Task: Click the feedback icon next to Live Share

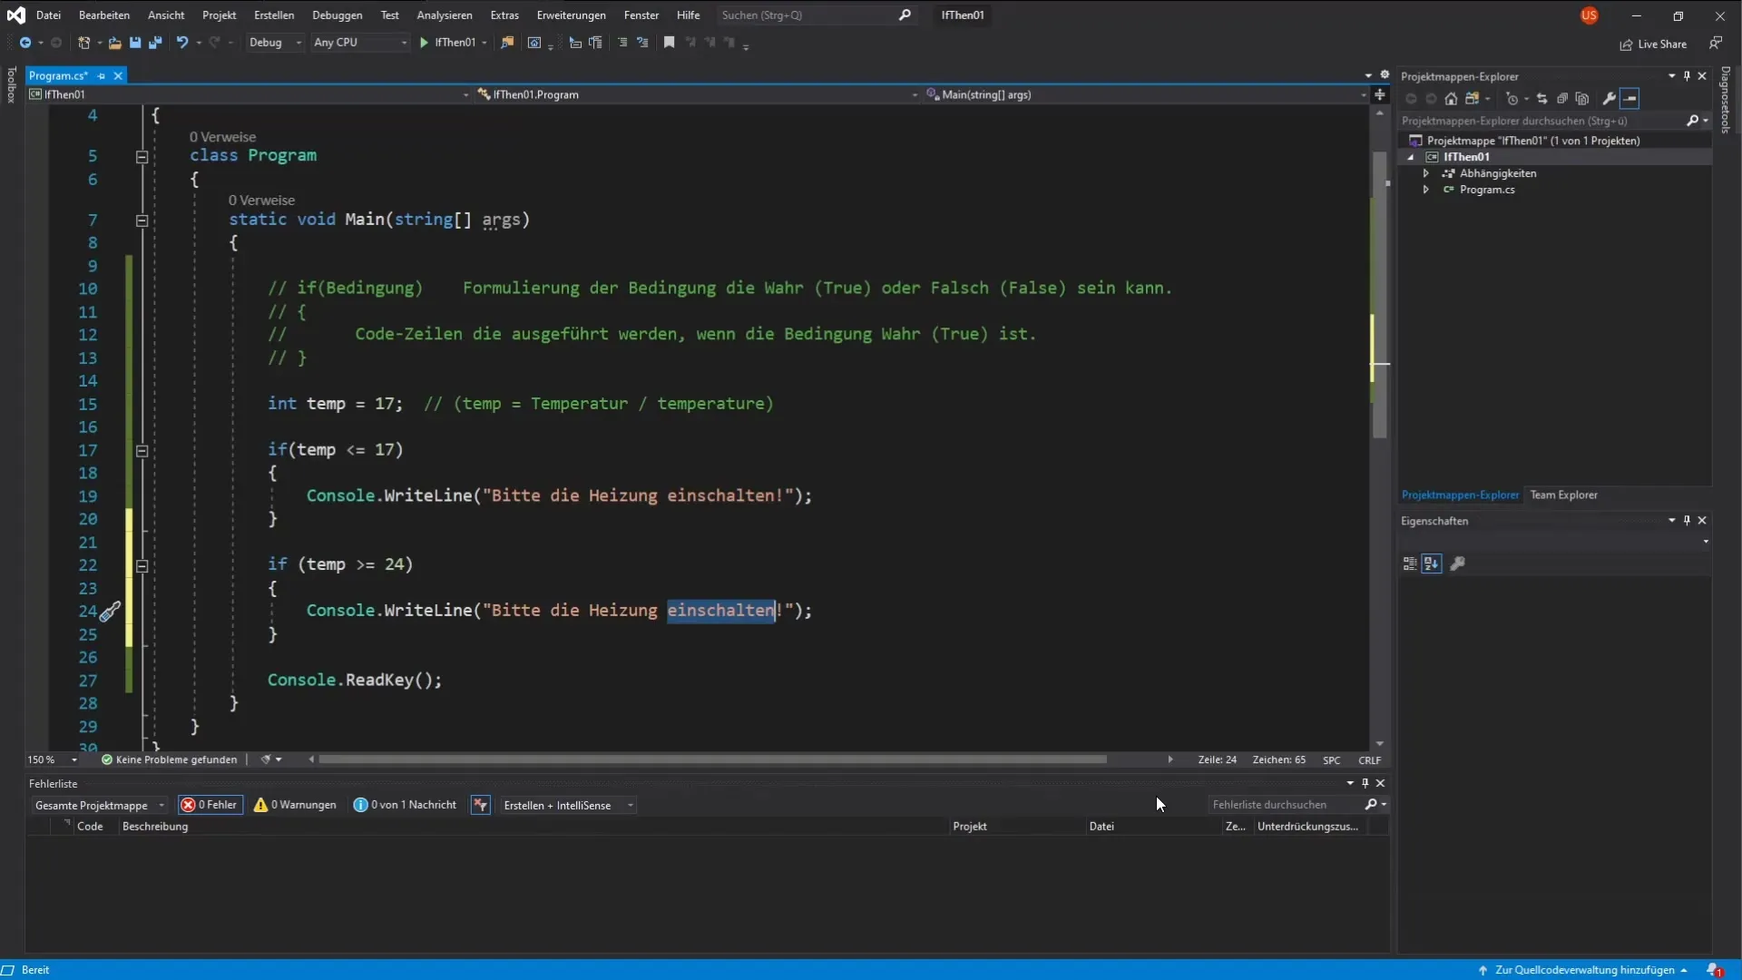Action: 1716,43
